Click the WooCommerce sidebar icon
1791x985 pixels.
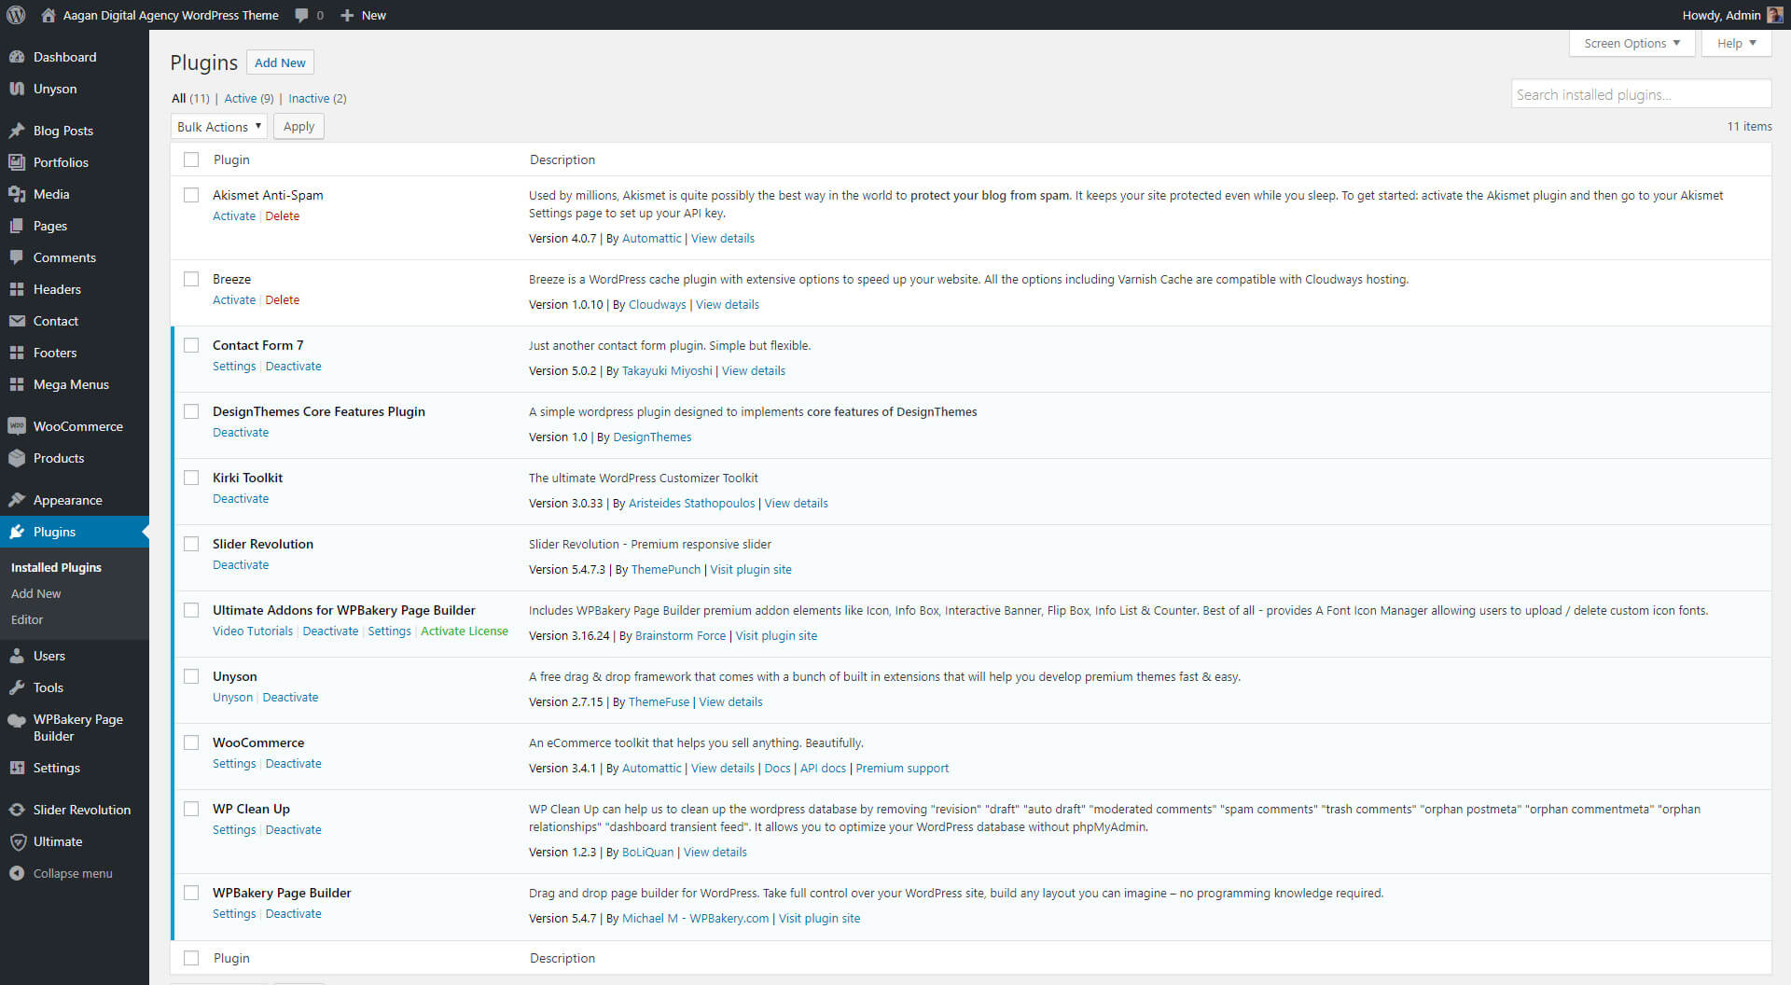[17, 426]
